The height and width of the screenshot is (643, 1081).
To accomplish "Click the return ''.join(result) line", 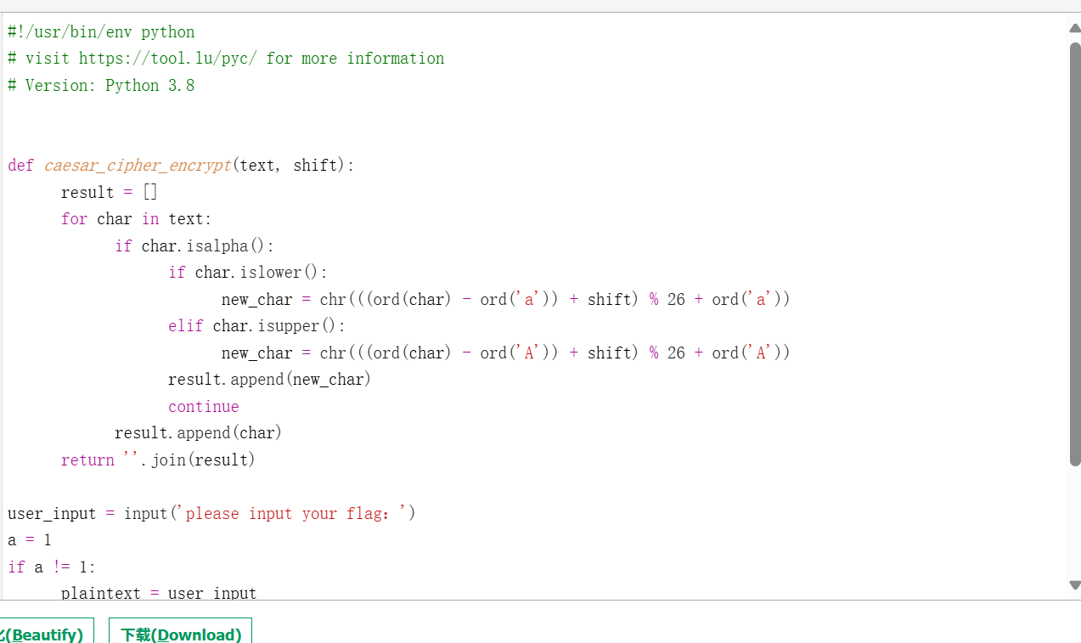I will click(158, 460).
